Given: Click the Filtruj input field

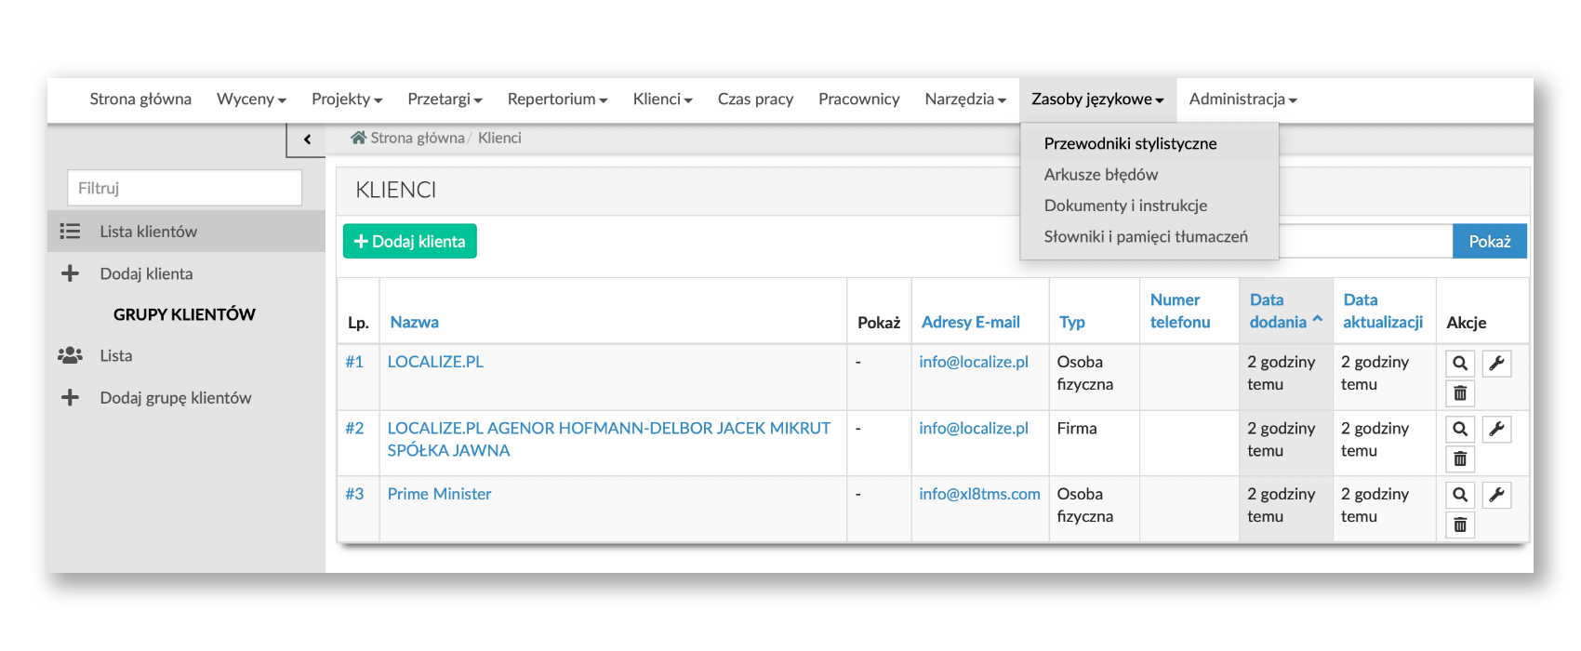Looking at the screenshot, I should 184,188.
